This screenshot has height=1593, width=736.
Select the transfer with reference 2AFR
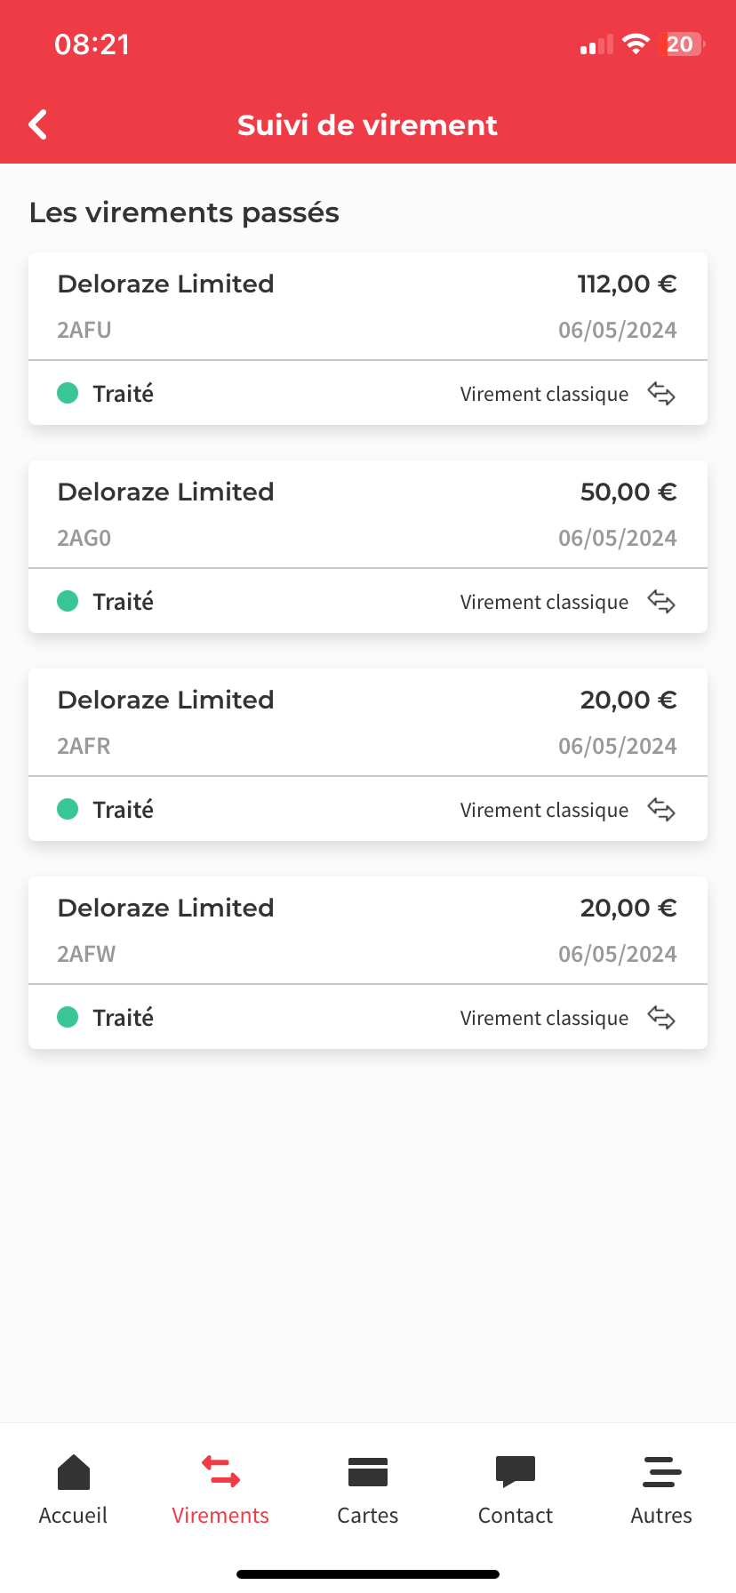tap(368, 723)
